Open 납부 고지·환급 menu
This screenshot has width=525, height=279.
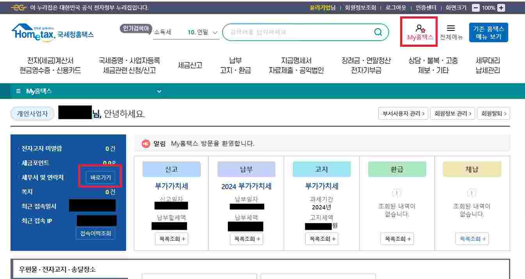pyautogui.click(x=235, y=66)
